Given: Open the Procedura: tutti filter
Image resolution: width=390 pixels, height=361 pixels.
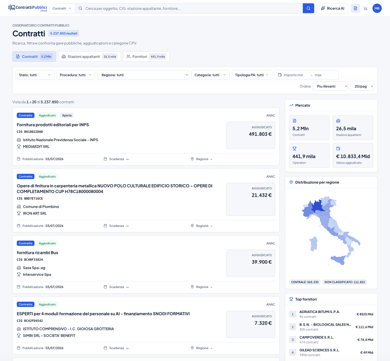Looking at the screenshot, I should tap(76, 75).
